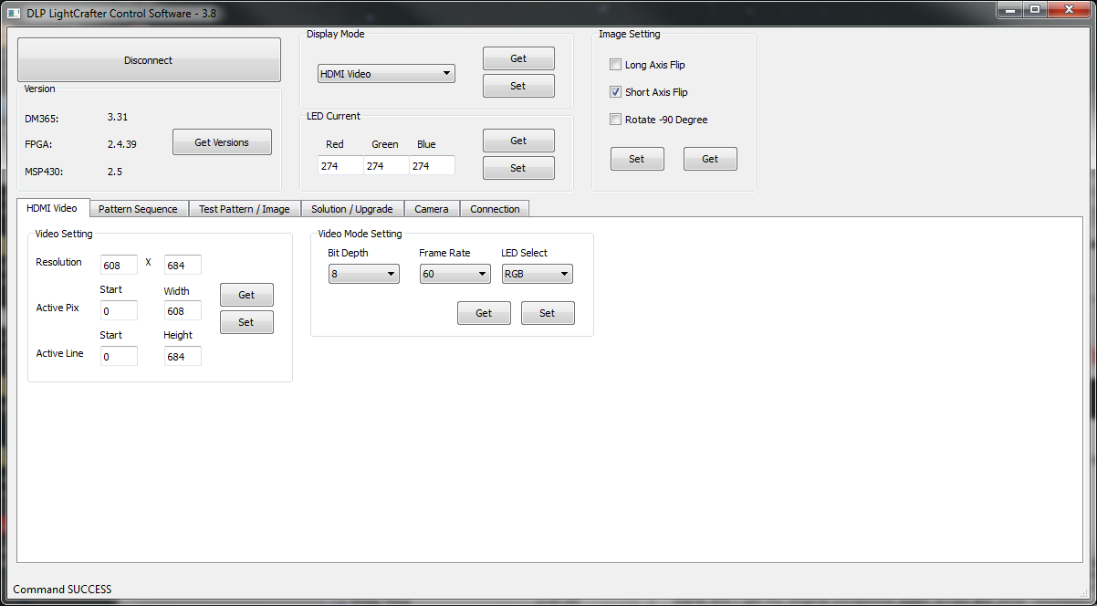
Task: Maximize the LightCrafter window
Action: tap(1034, 9)
